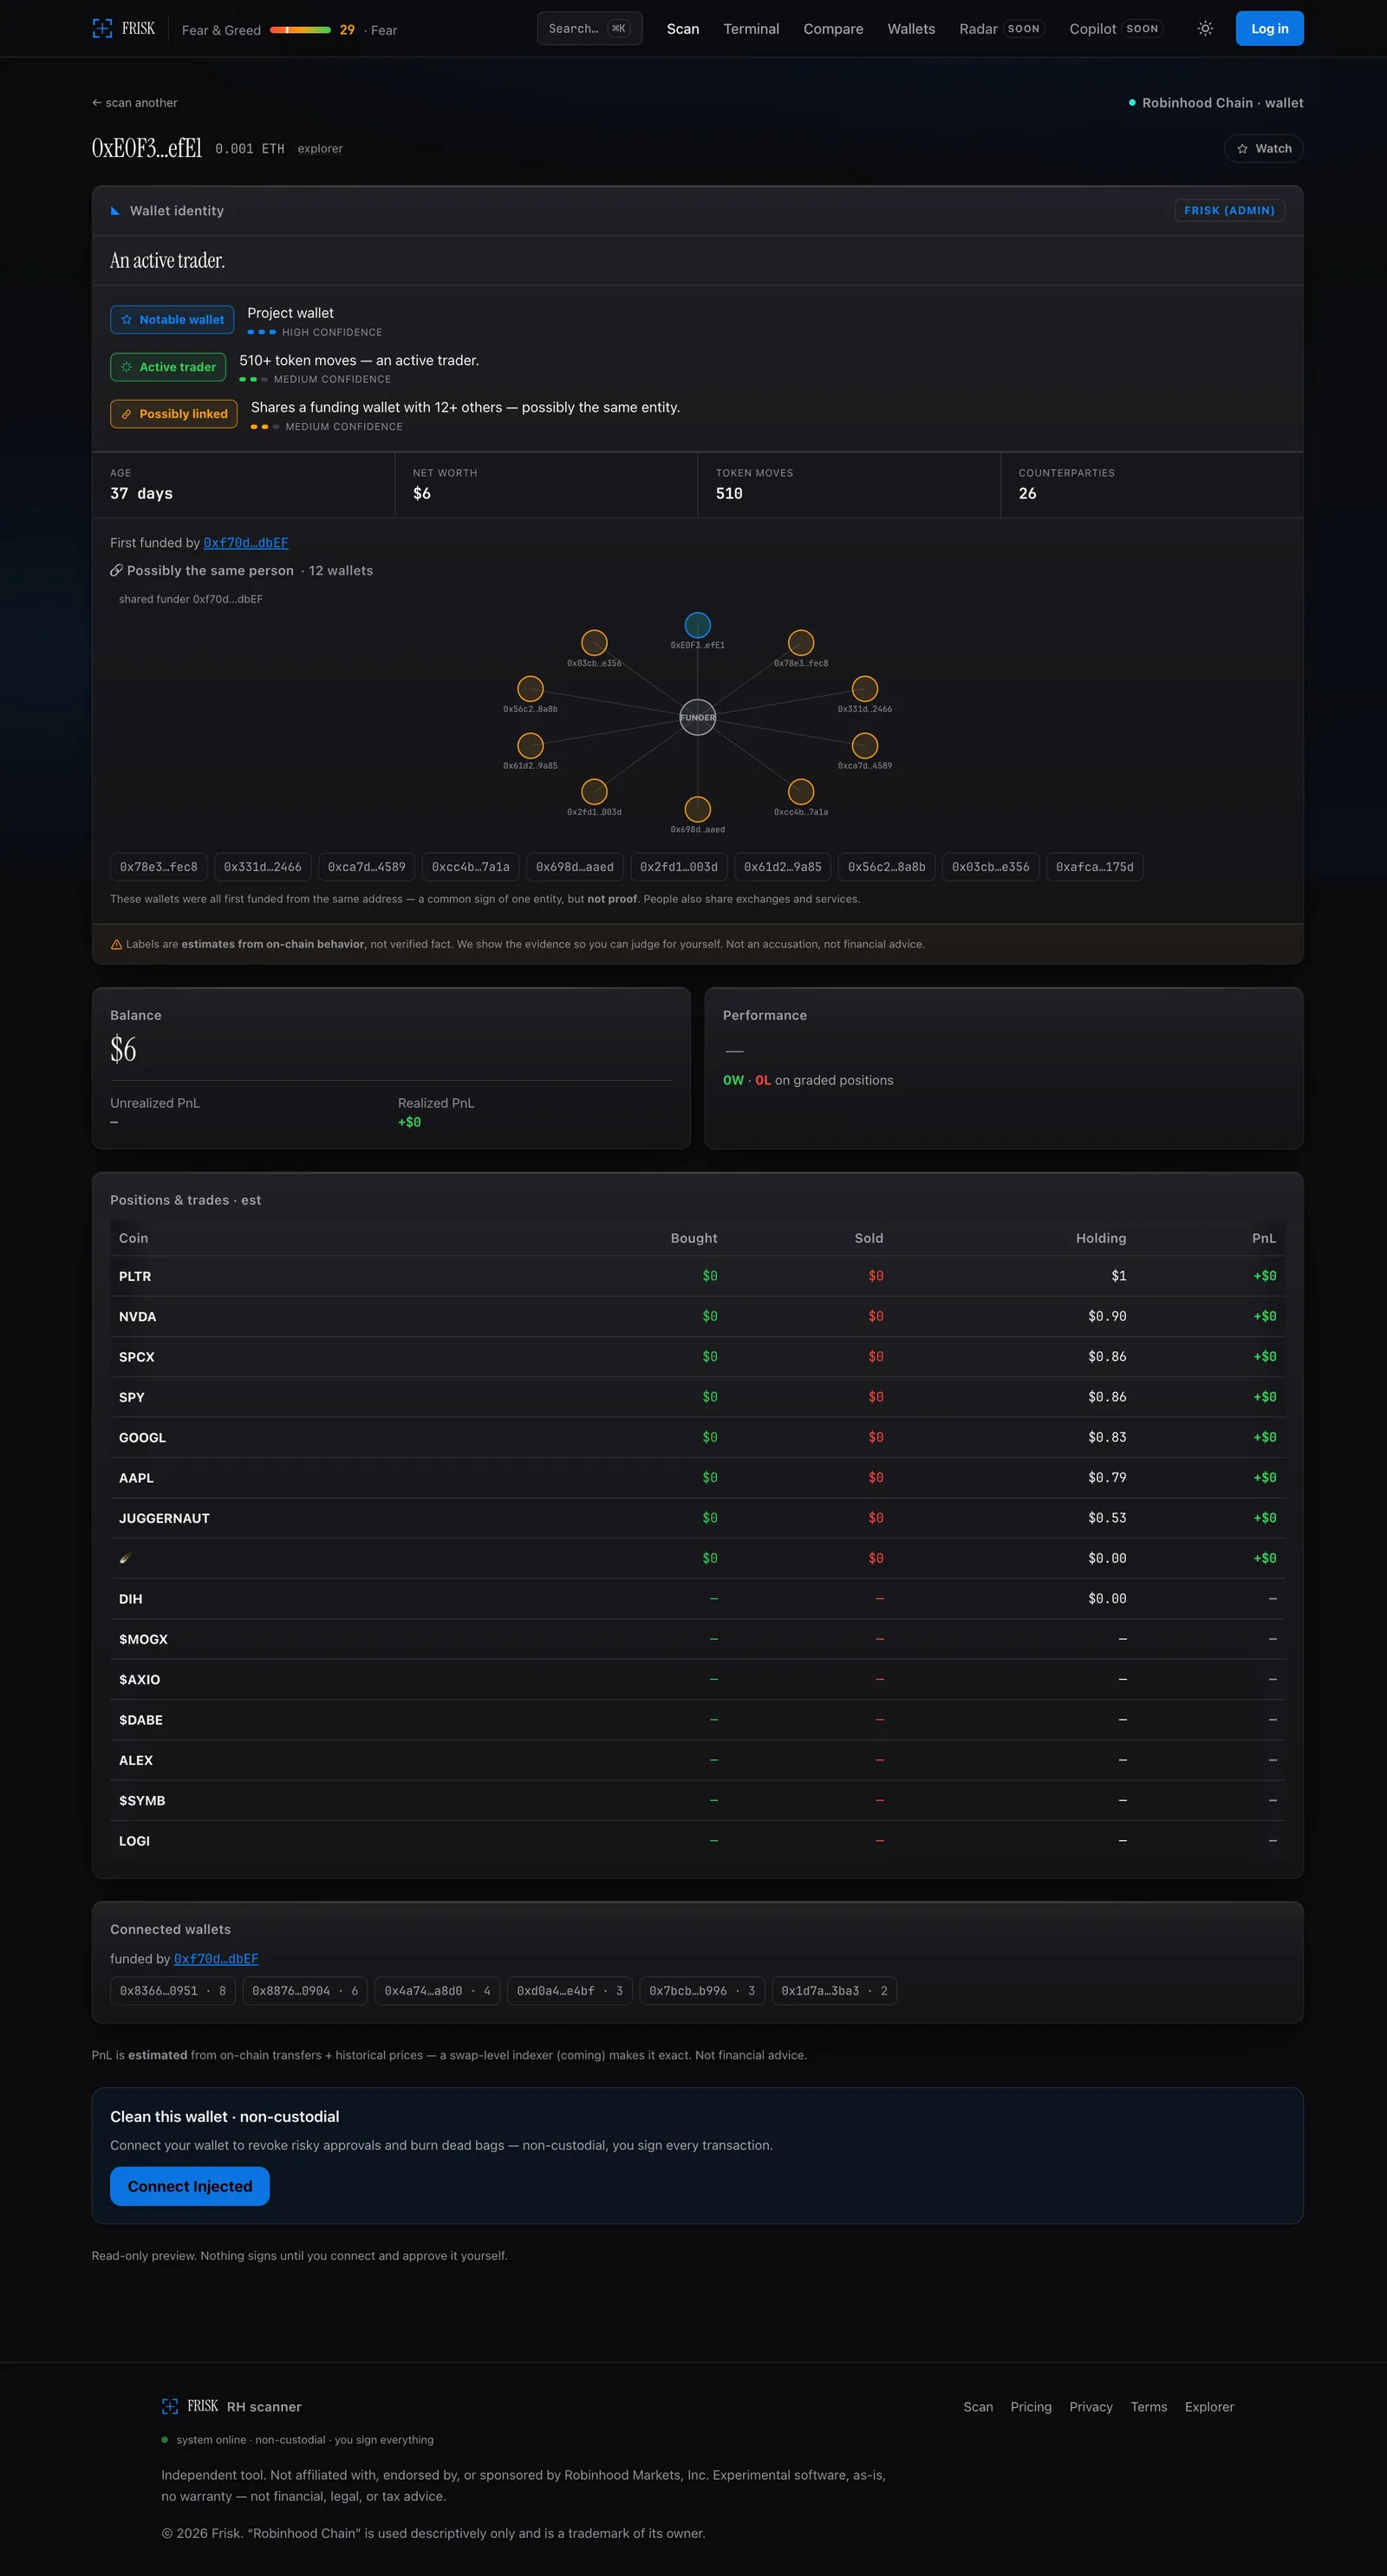Viewport: 1387px width, 2576px height.
Task: Select the 0x78e3..fec8 graph node circle
Action: [x=801, y=642]
